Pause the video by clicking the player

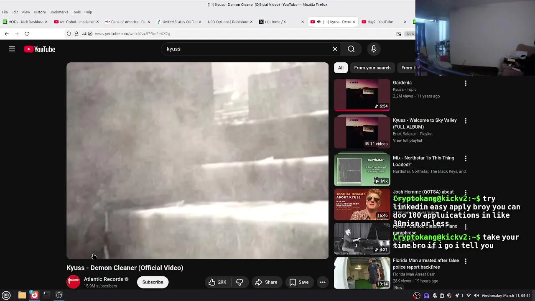pos(197,161)
